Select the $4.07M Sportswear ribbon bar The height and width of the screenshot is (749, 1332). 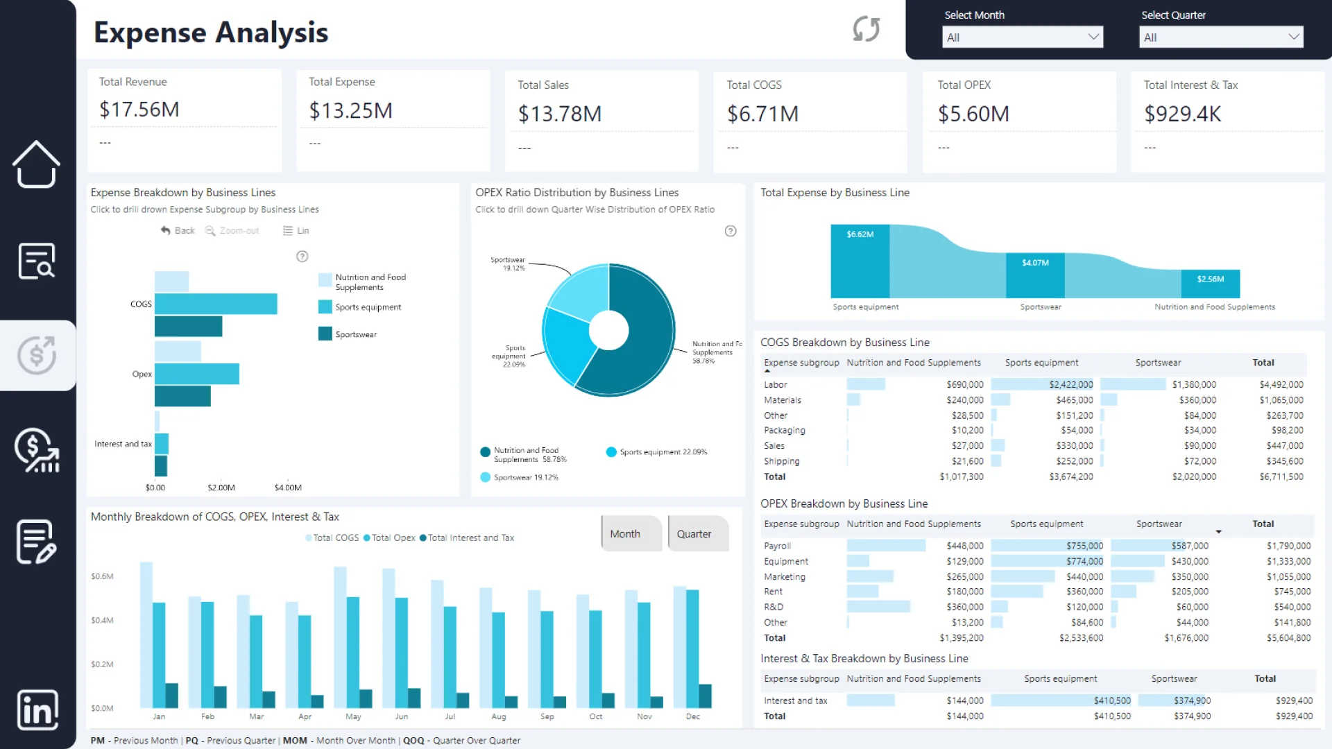[1035, 275]
